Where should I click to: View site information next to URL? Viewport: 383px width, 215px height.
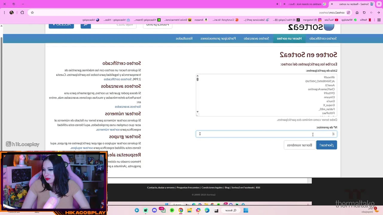pyautogui.click(x=349, y=13)
